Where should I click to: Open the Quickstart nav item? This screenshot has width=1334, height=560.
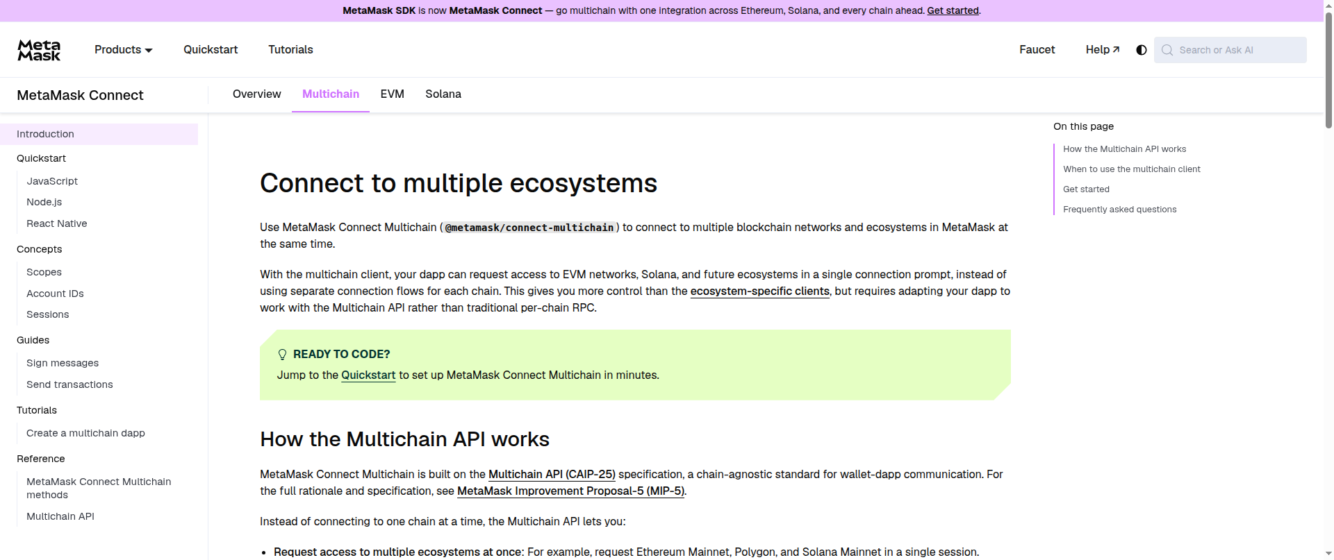pos(211,50)
